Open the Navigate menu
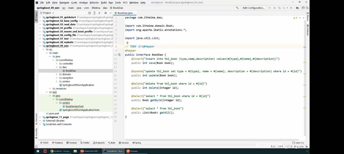This screenshot has height=154, width=344. tap(64, 2)
